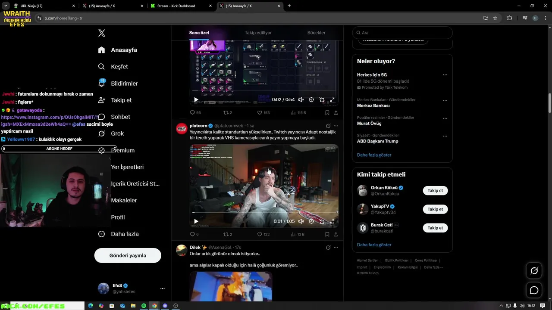Expand Daha fazla menu in sidebar

click(118, 234)
